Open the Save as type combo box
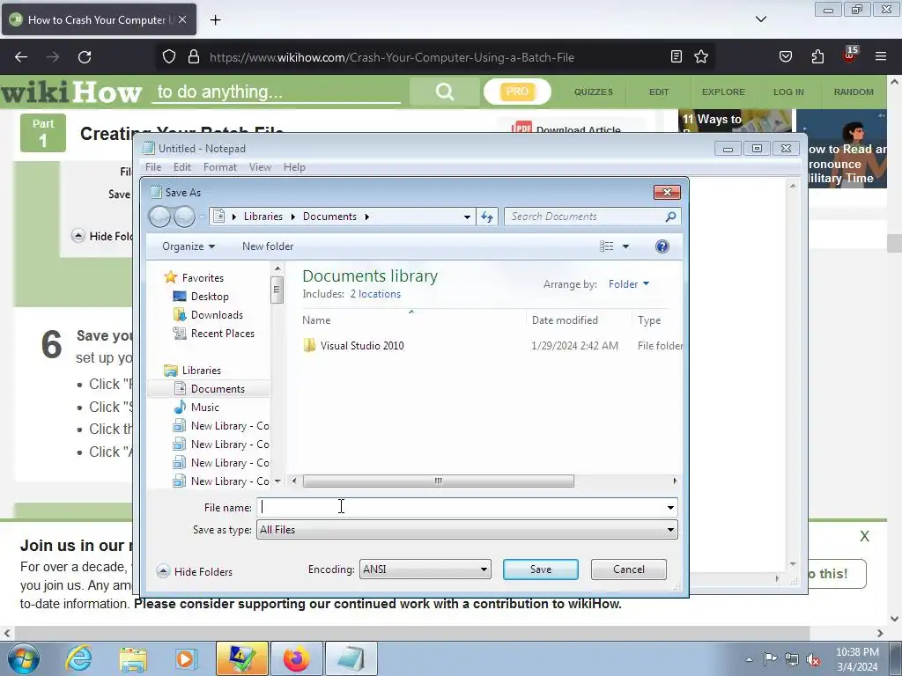The width and height of the screenshot is (902, 676). coord(467,530)
